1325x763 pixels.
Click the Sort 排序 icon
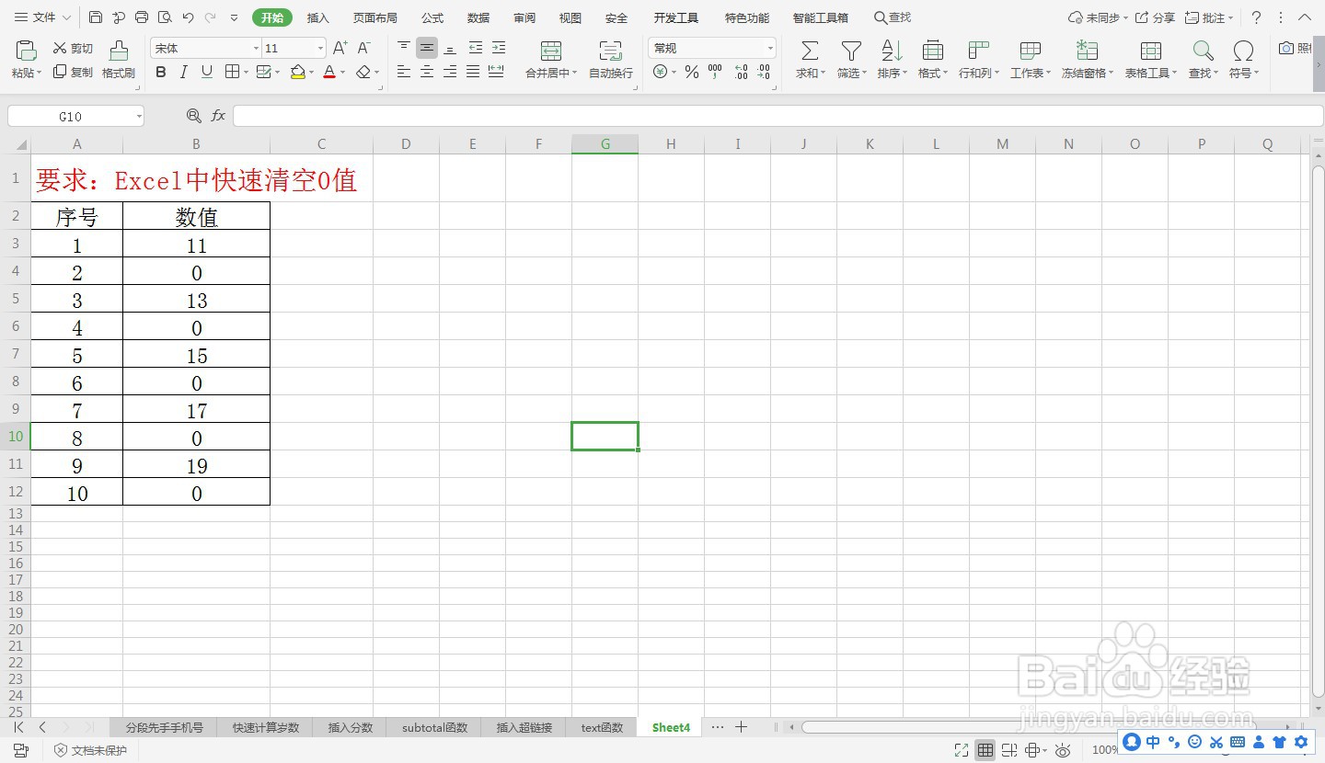click(x=892, y=51)
